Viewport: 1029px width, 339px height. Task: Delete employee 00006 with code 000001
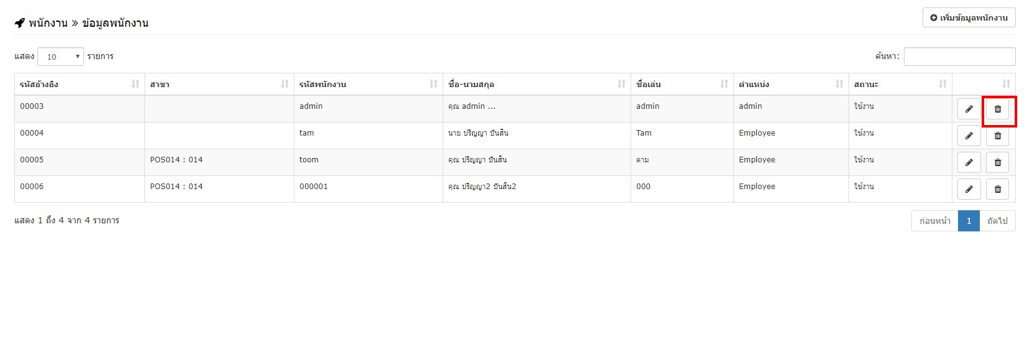tap(997, 189)
